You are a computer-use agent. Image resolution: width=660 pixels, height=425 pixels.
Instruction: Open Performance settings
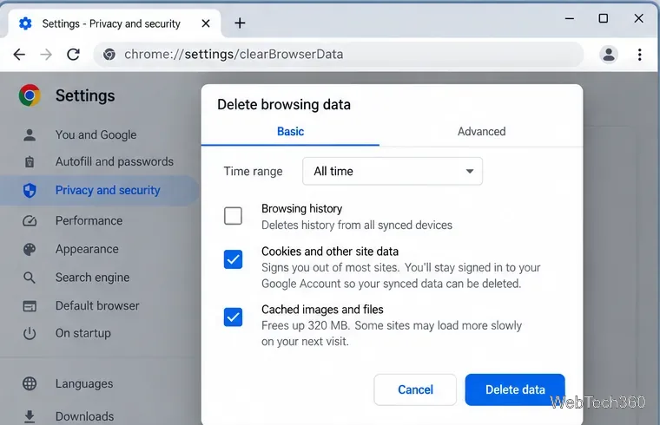(x=89, y=220)
